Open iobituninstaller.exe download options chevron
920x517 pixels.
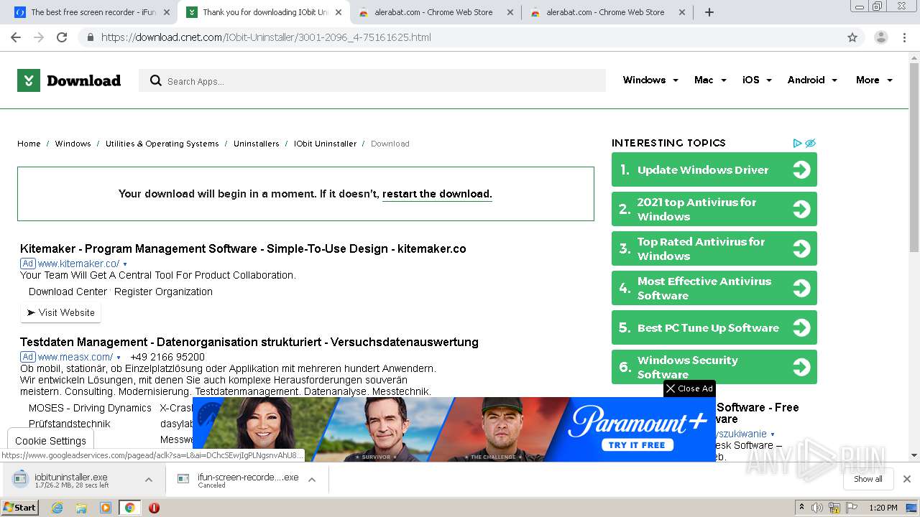coord(148,479)
